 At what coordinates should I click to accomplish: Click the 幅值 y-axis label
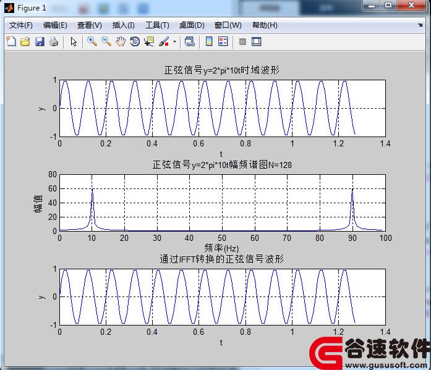click(x=38, y=203)
